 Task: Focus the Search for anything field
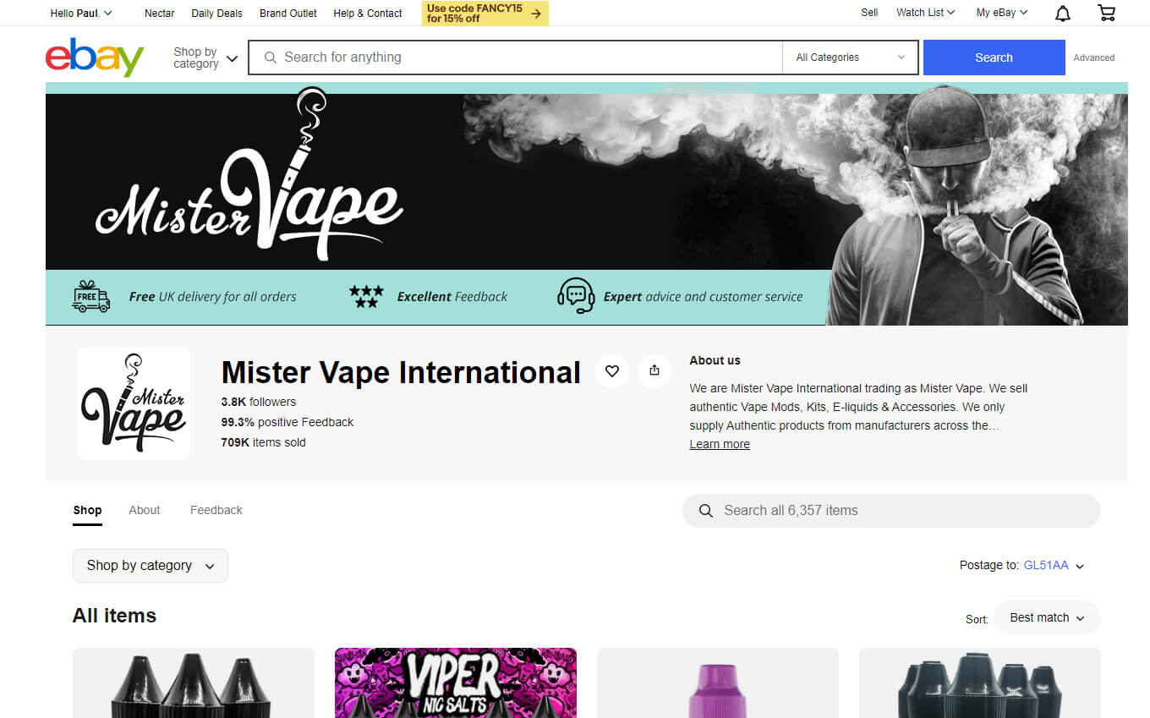[516, 58]
